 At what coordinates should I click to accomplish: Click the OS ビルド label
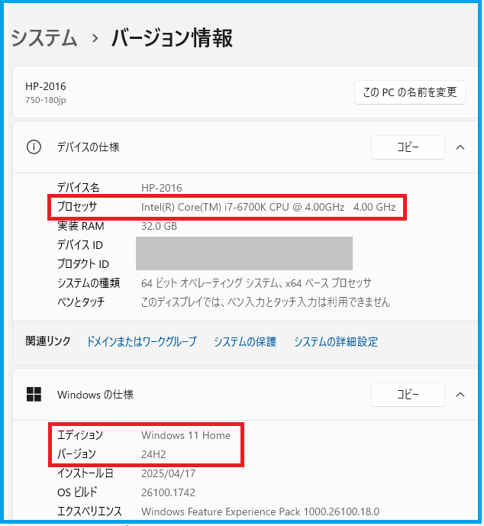77,492
